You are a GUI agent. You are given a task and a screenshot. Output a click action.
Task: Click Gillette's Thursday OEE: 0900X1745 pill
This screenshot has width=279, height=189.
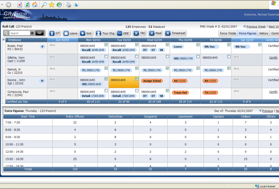[183, 58]
